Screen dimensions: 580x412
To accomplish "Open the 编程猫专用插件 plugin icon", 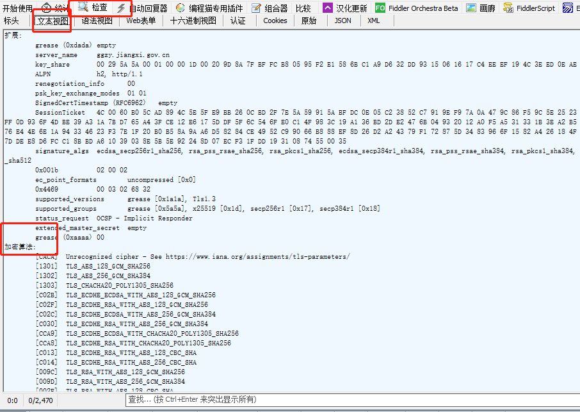I will click(180, 8).
